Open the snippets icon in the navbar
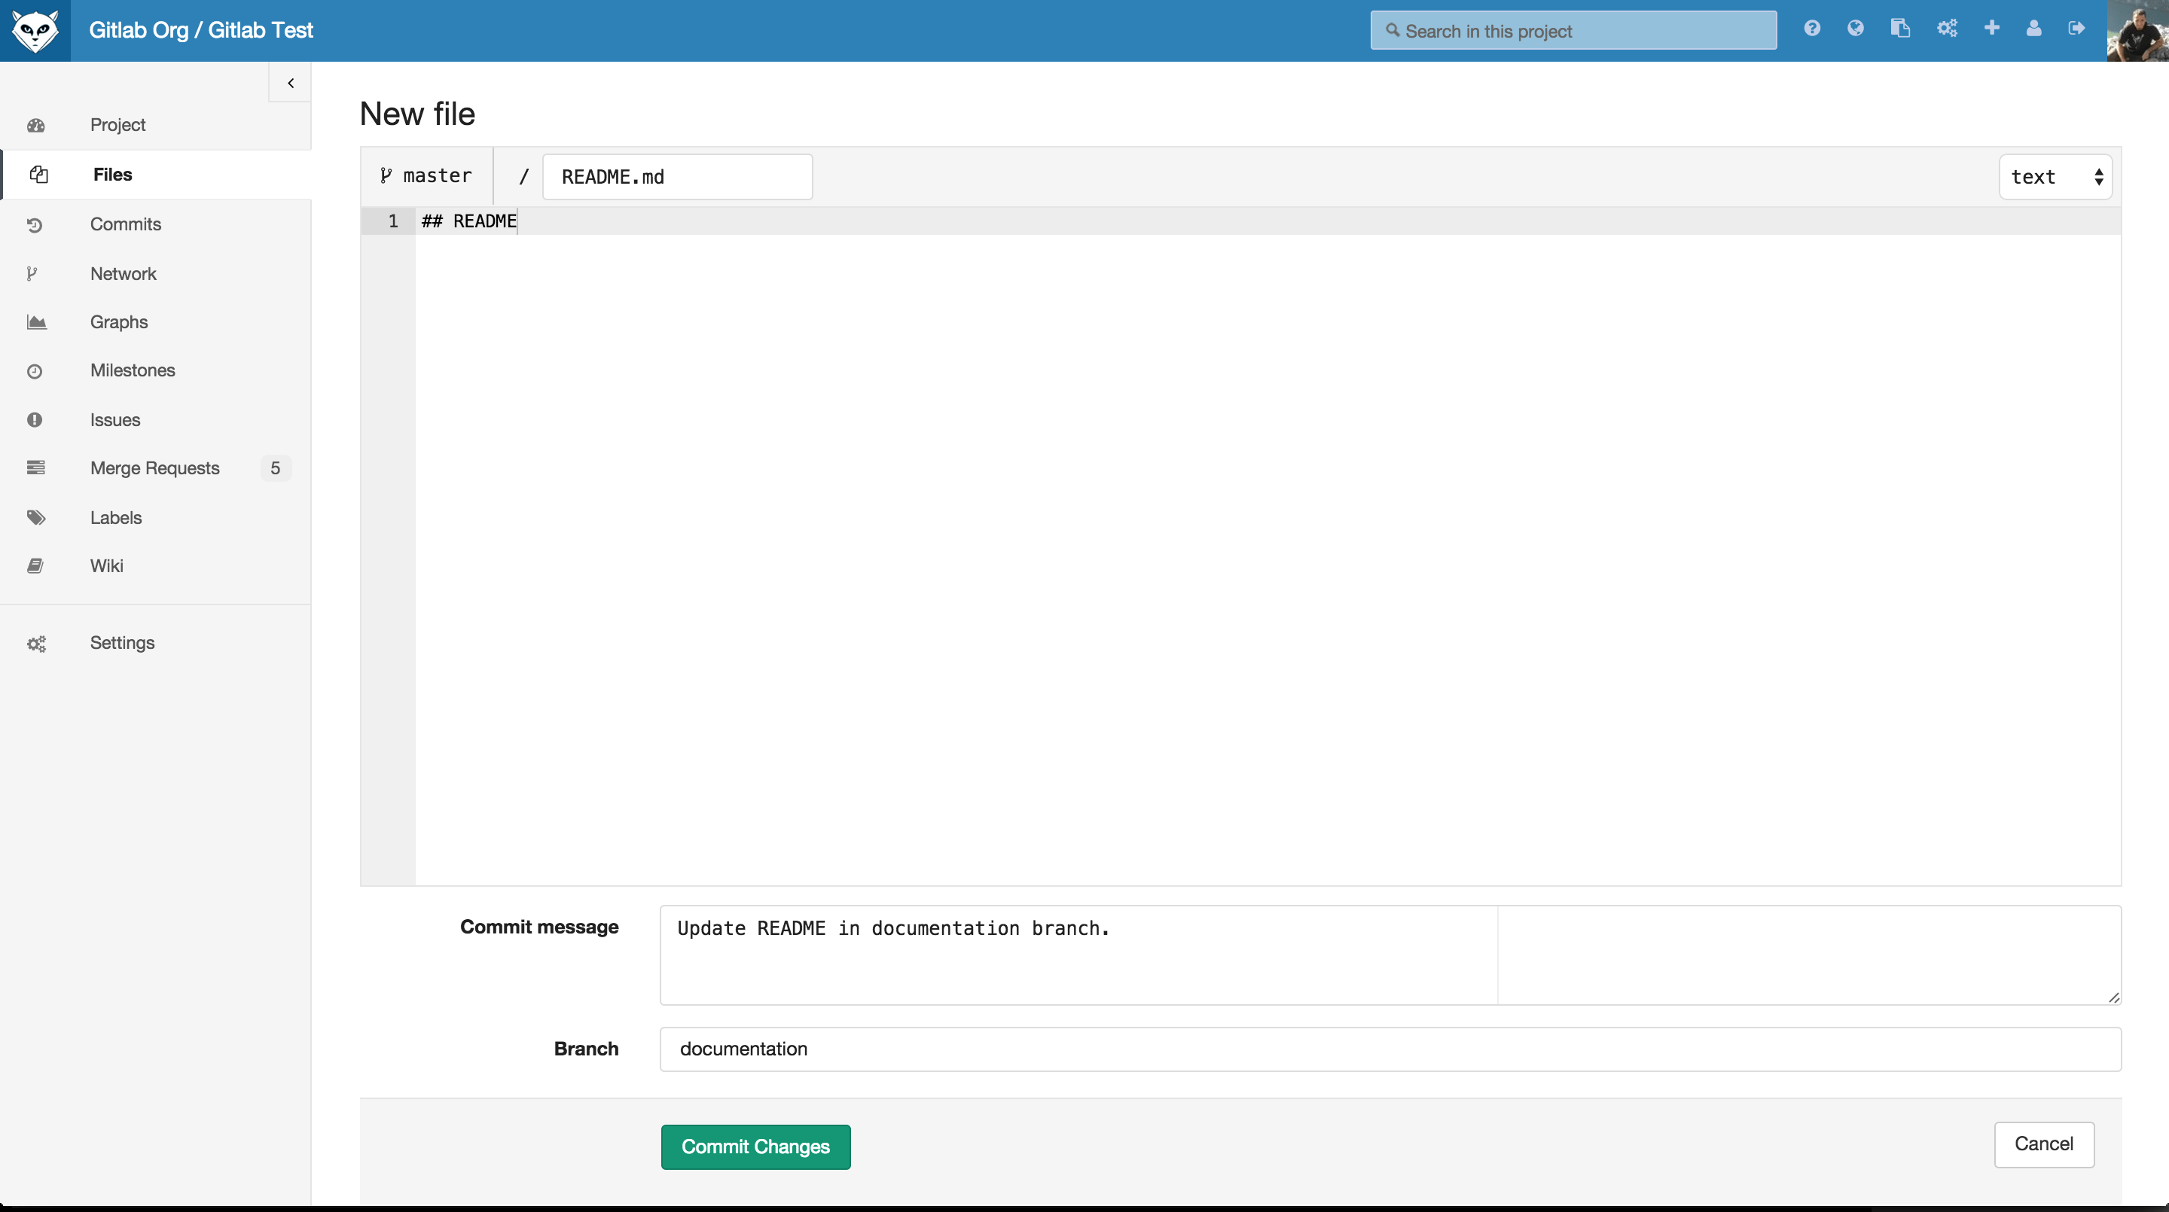Screen dimensions: 2169x1212 [x=1900, y=28]
